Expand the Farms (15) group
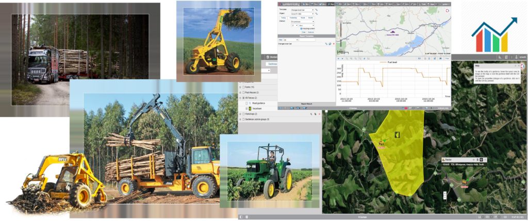Screen dimensions: 528x221 click(x=240, y=87)
